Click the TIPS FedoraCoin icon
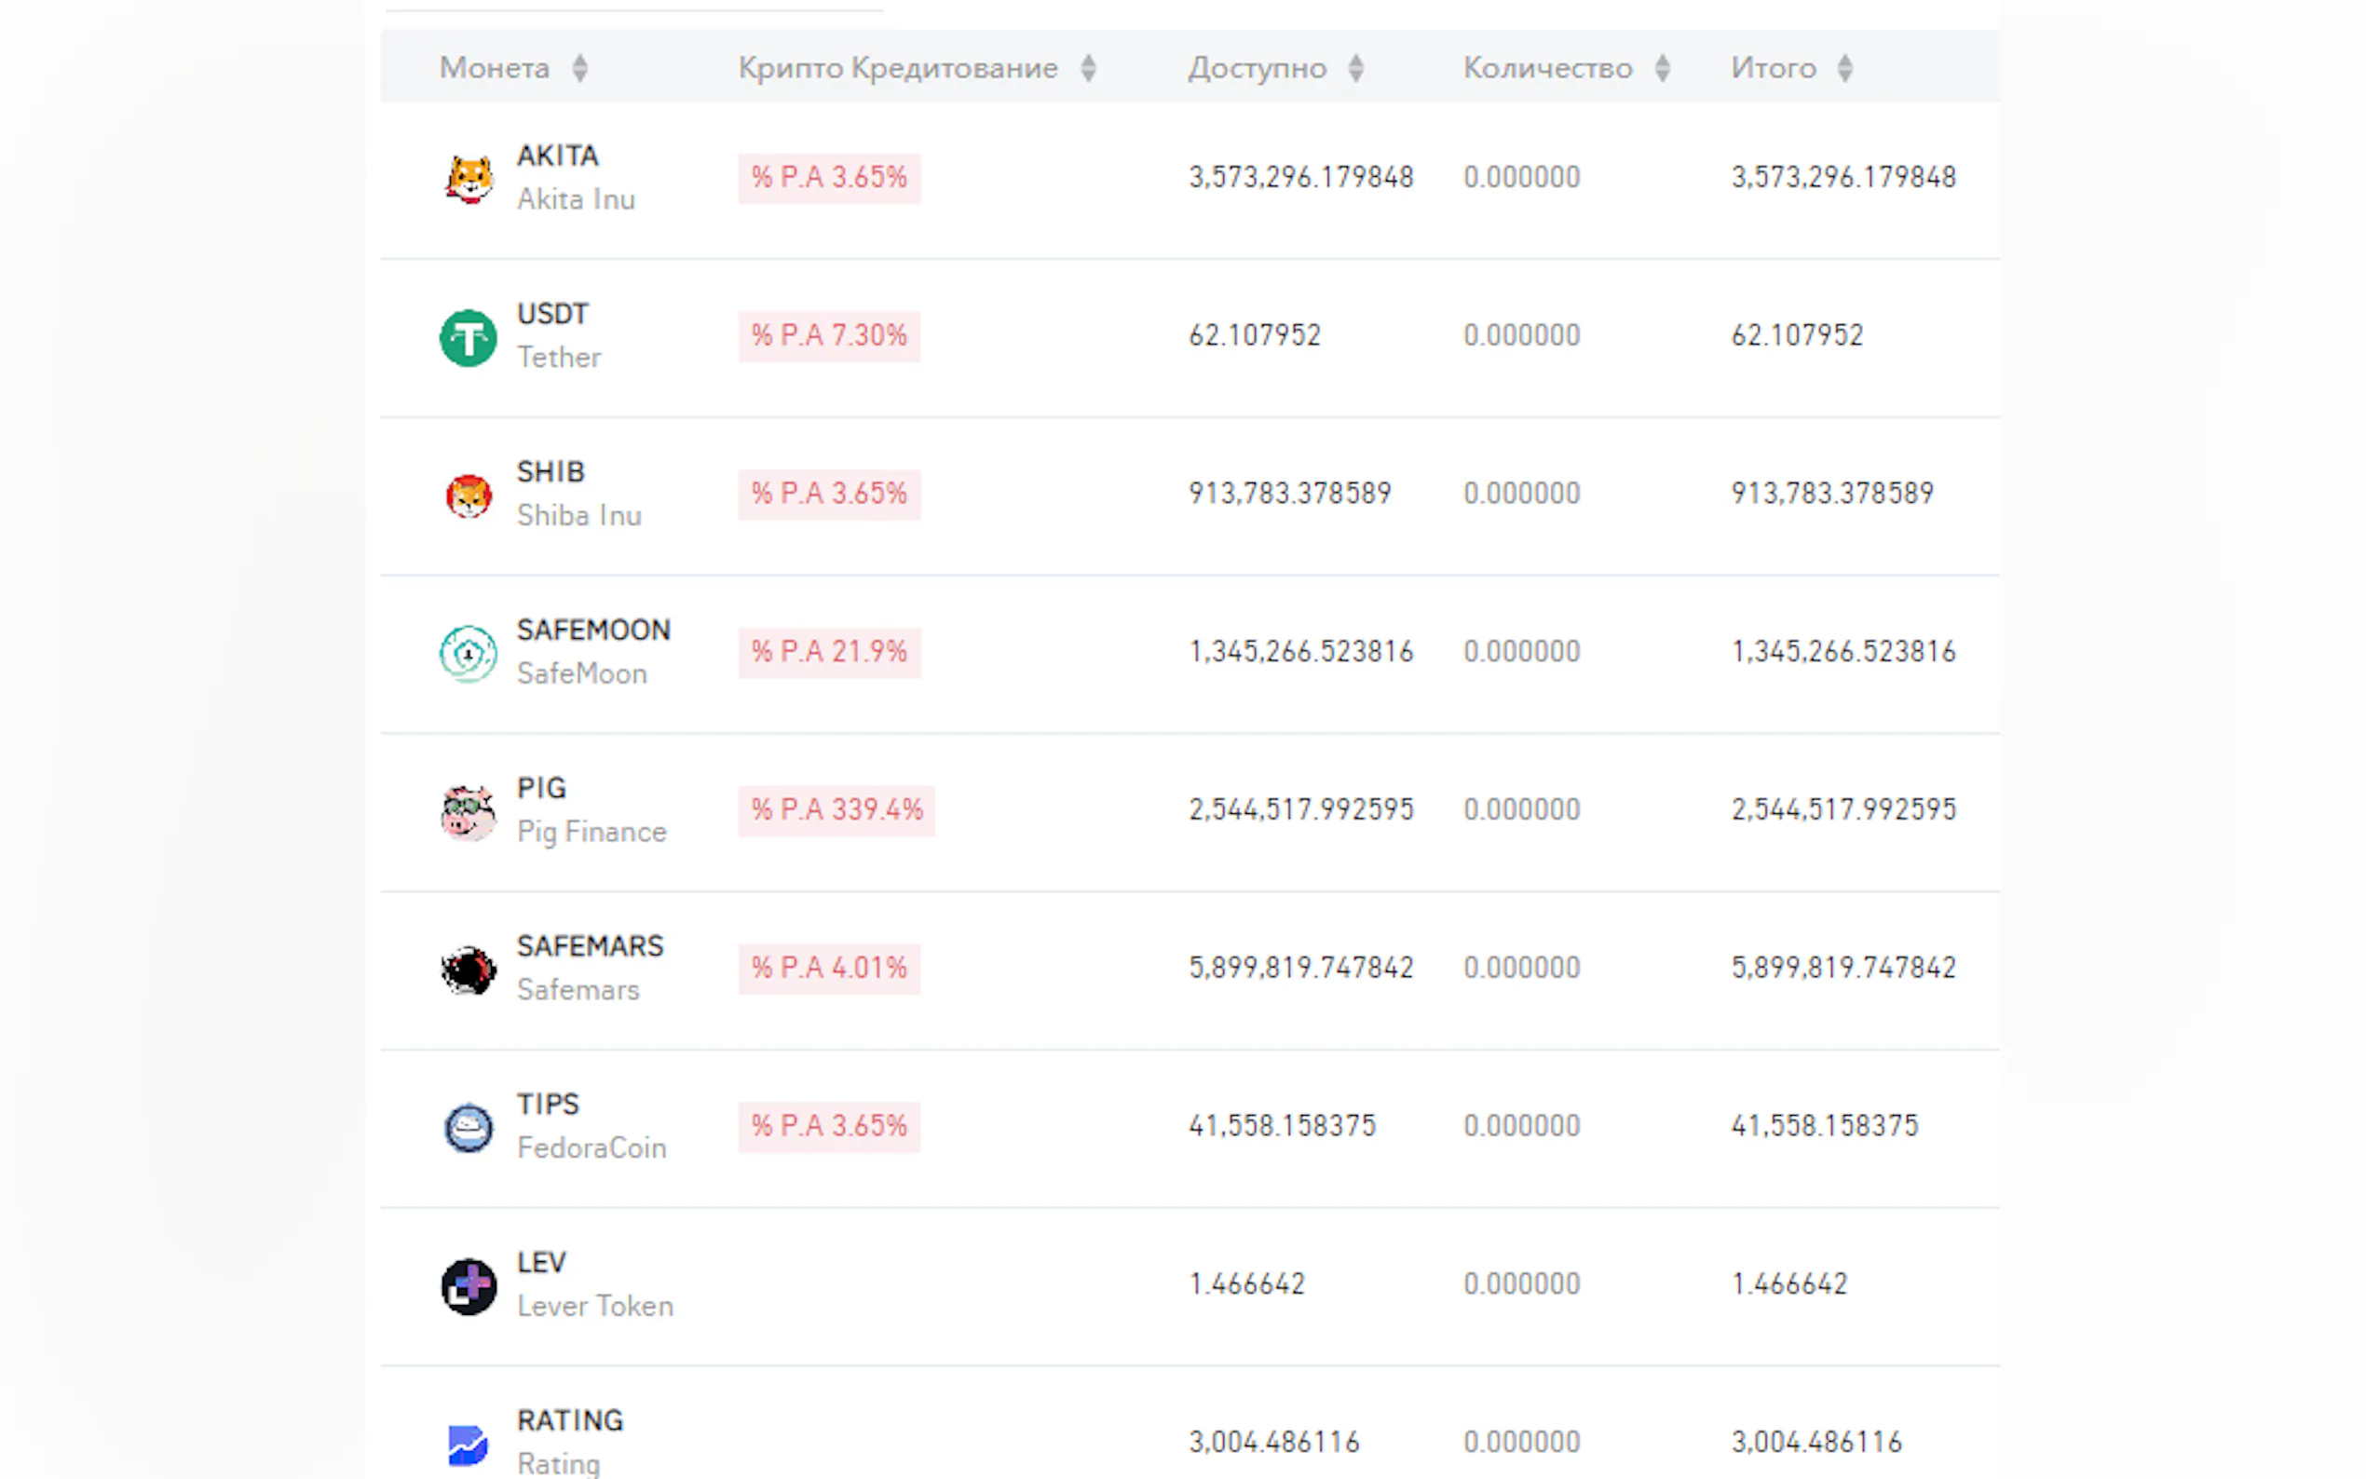This screenshot has height=1479, width=2366. coord(469,1127)
